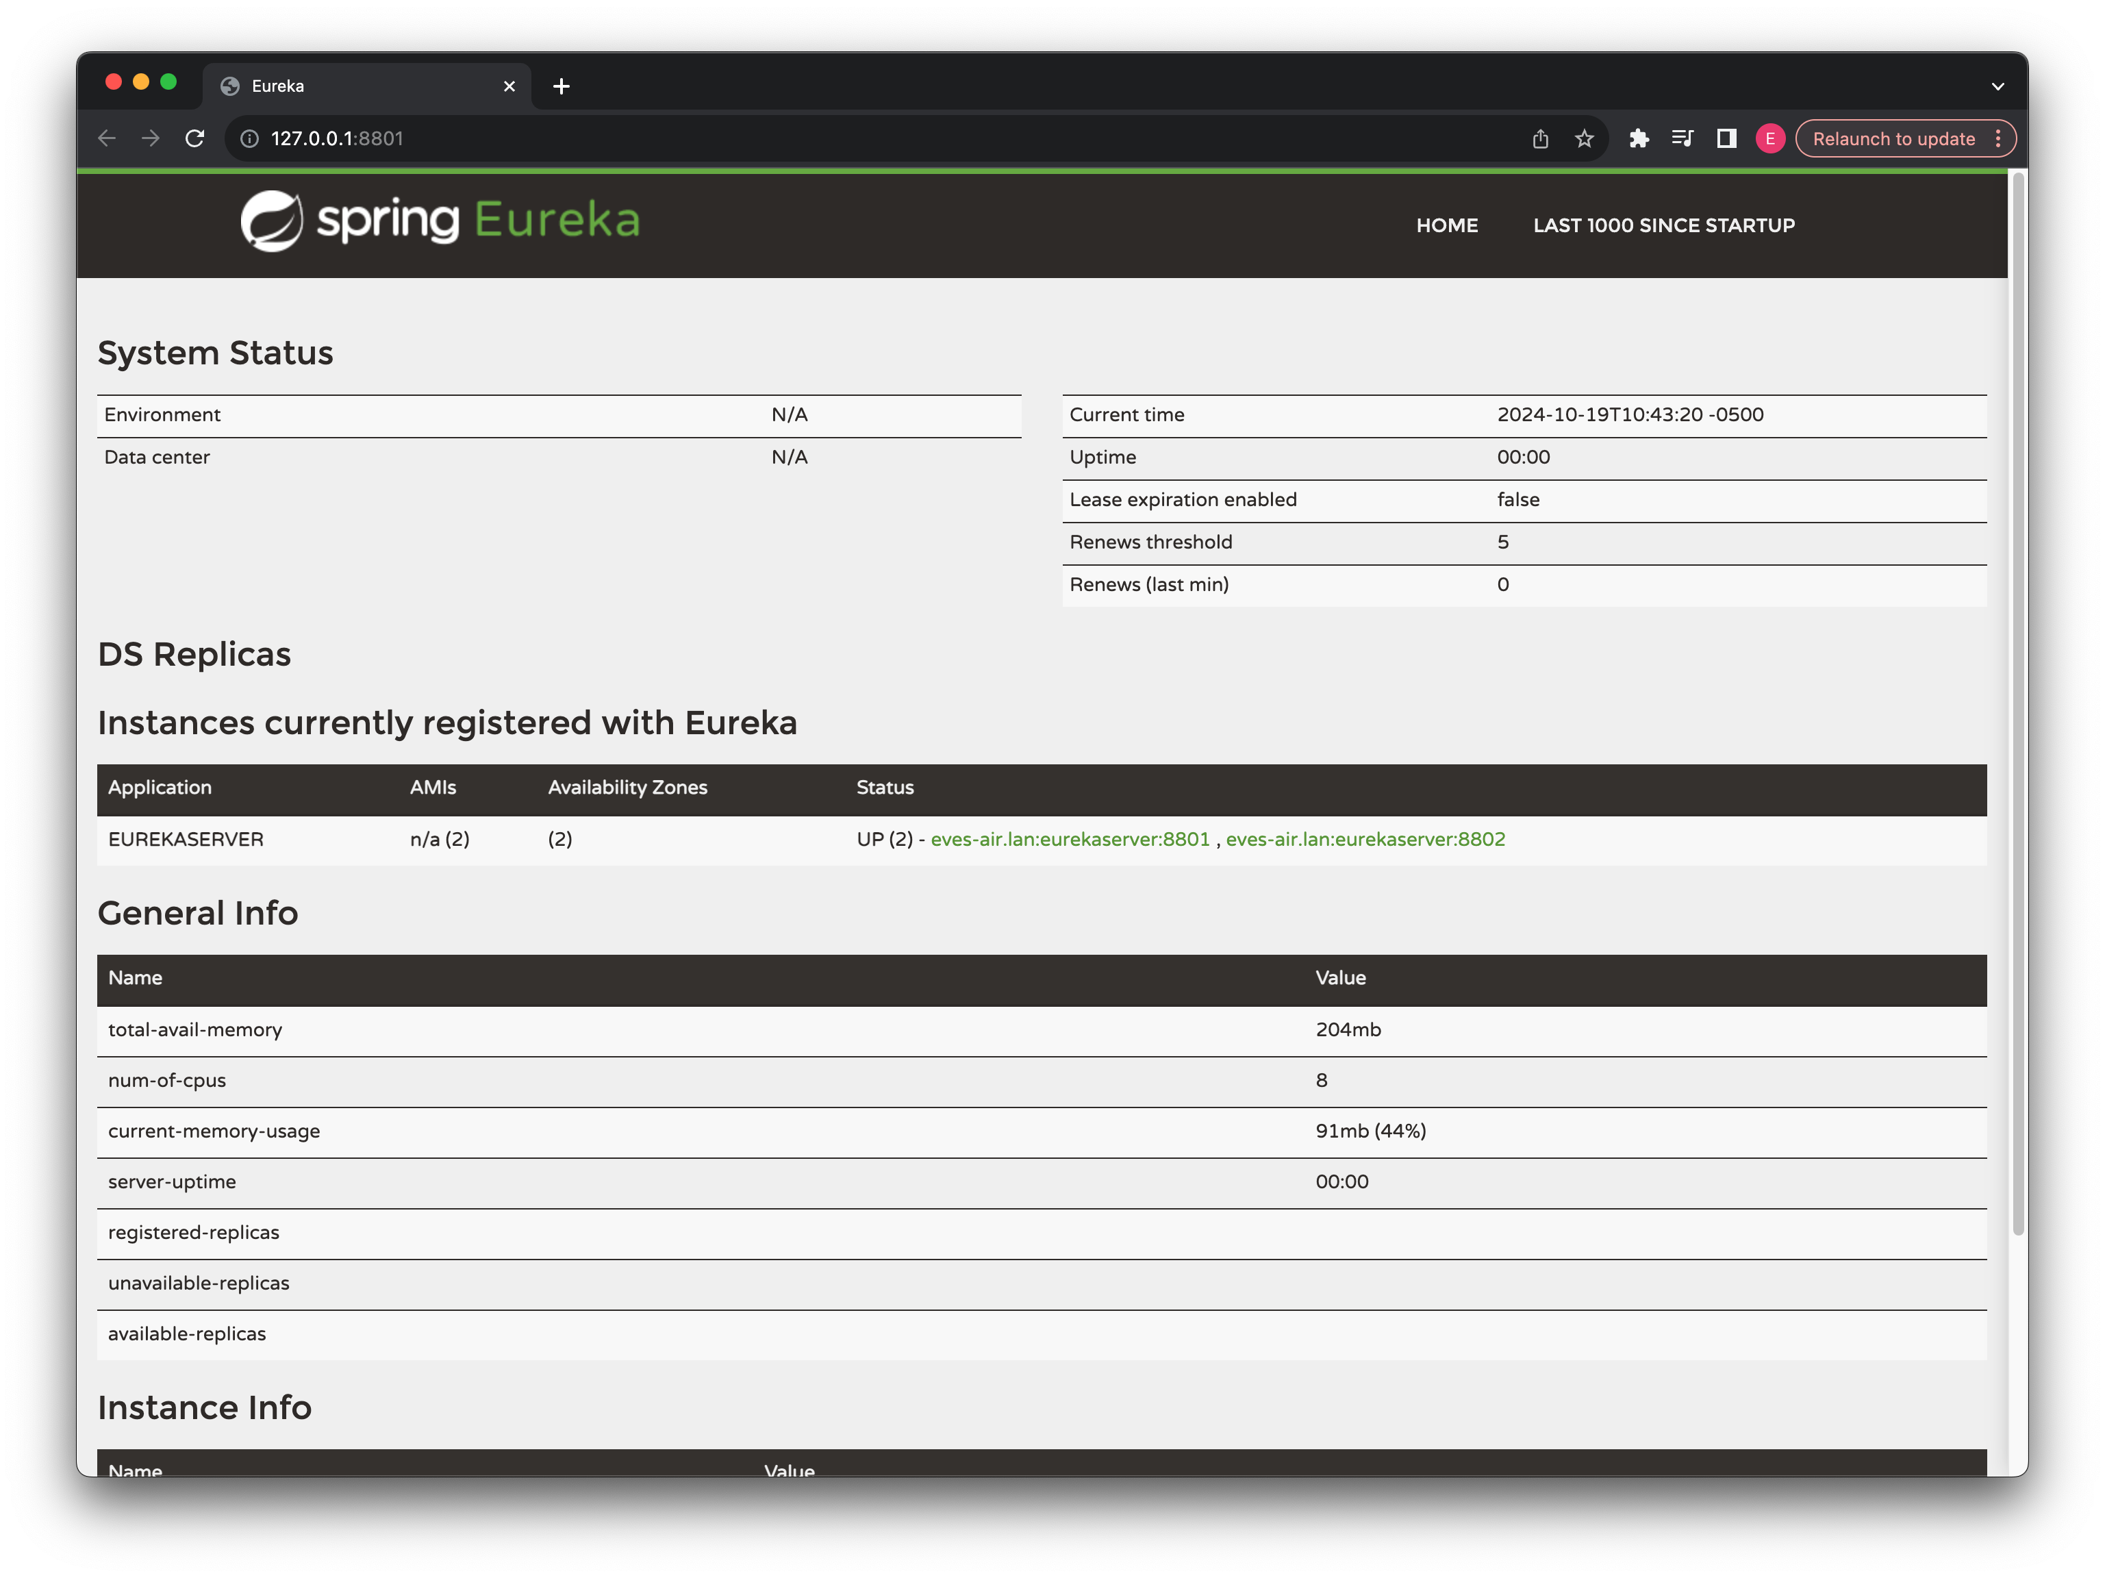Screen dimensions: 2105x1578
Task: Navigate forward using the forward arrow
Action: (x=151, y=138)
